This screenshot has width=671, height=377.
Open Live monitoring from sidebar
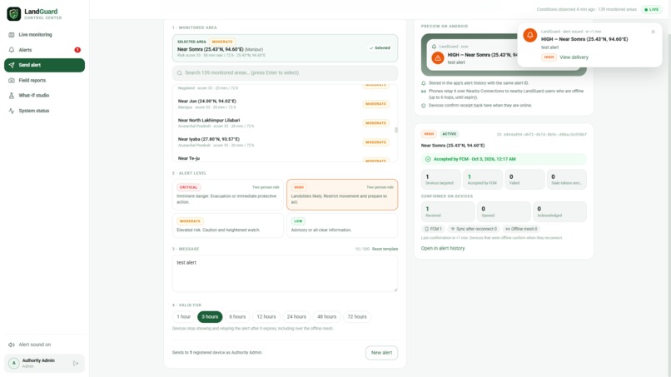coord(44,35)
